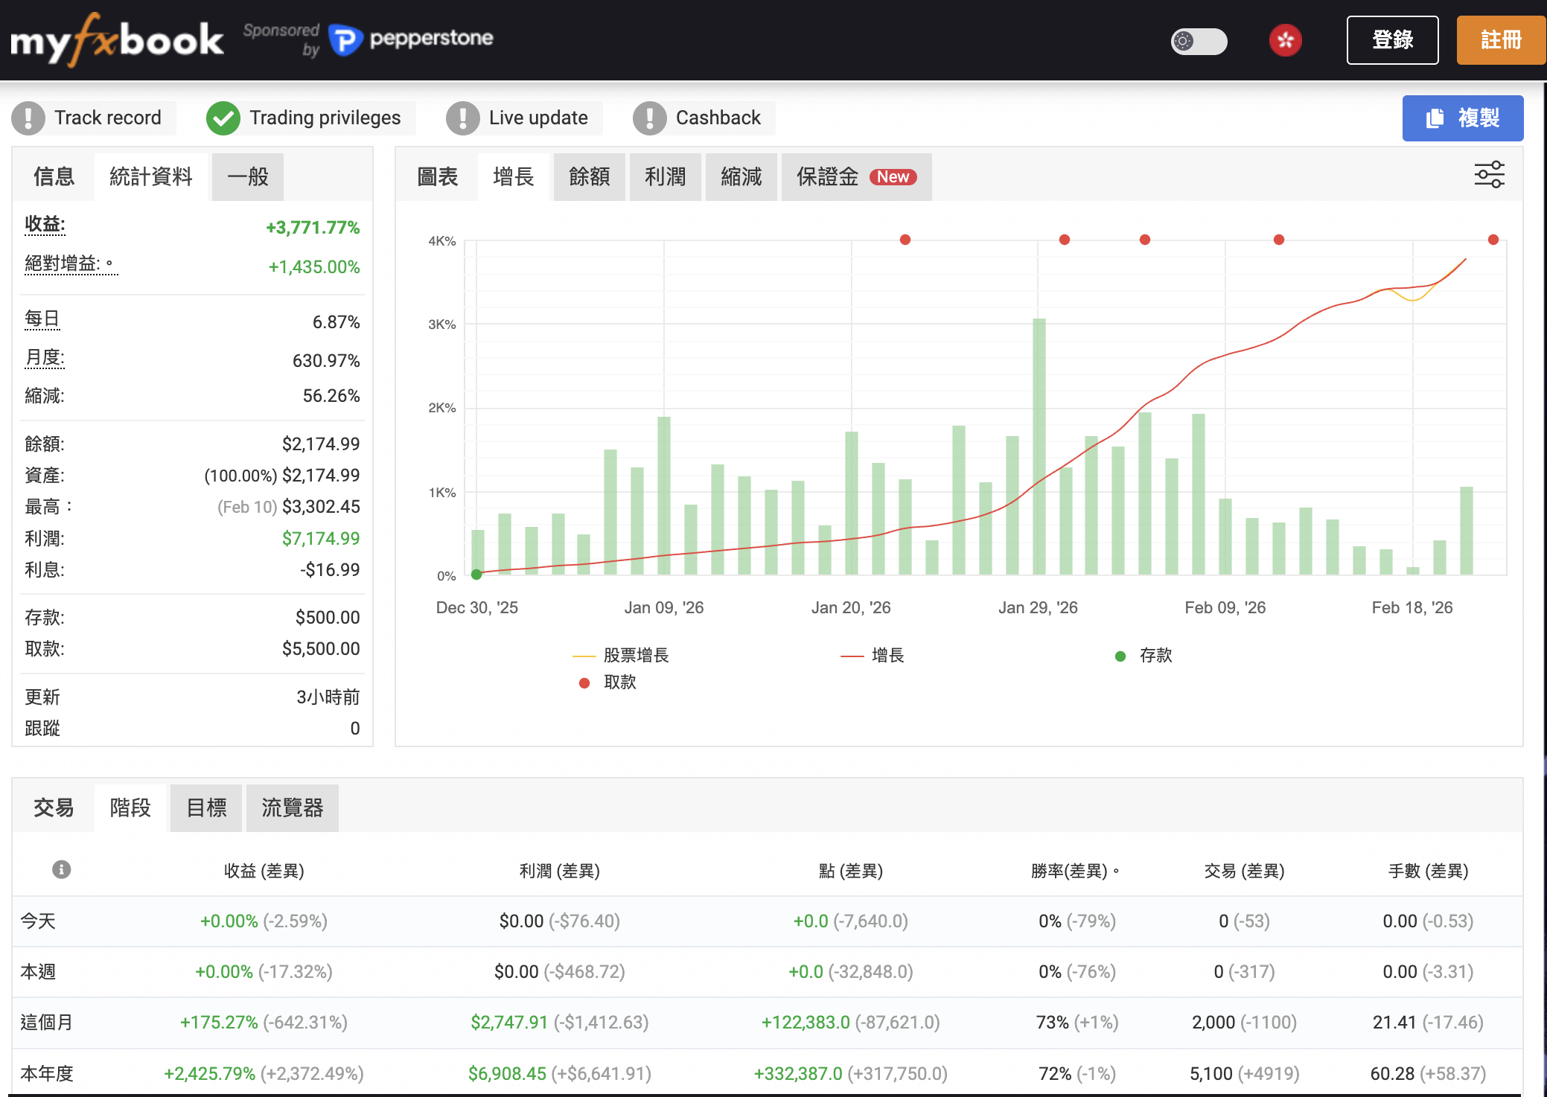1547x1097 pixels.
Task: Toggle the dark mode switch in header
Action: [1199, 42]
